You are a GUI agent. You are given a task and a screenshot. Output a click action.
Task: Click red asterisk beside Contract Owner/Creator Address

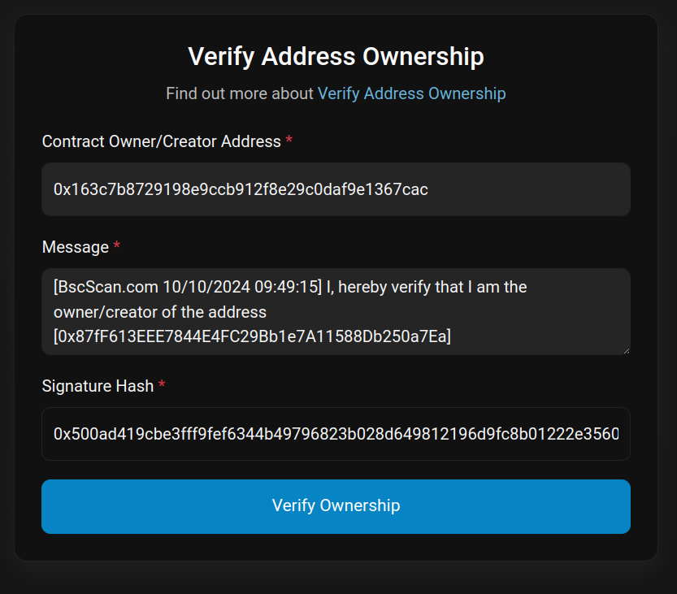pos(289,141)
